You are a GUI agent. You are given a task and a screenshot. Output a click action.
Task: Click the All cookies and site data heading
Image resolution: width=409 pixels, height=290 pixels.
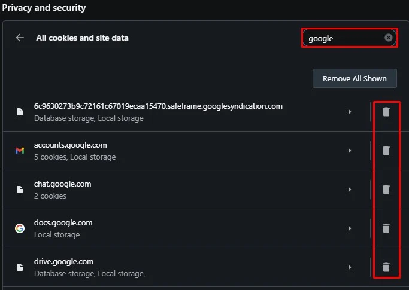[x=82, y=38]
